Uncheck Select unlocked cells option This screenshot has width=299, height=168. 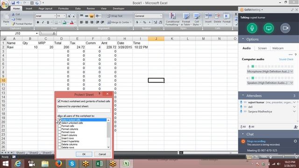(60, 123)
